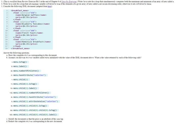The width and height of the screenshot is (177, 124).
Task: Select the food calories="650" line
Action: coord(25,13)
